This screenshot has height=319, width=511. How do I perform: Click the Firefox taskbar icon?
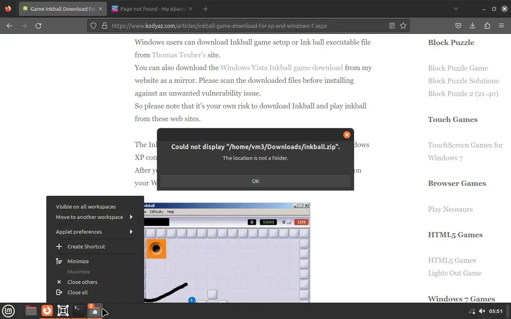[x=47, y=311]
